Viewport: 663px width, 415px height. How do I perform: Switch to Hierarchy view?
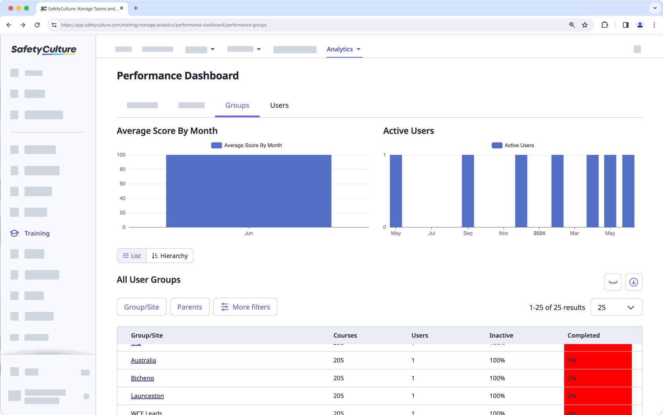pos(170,256)
